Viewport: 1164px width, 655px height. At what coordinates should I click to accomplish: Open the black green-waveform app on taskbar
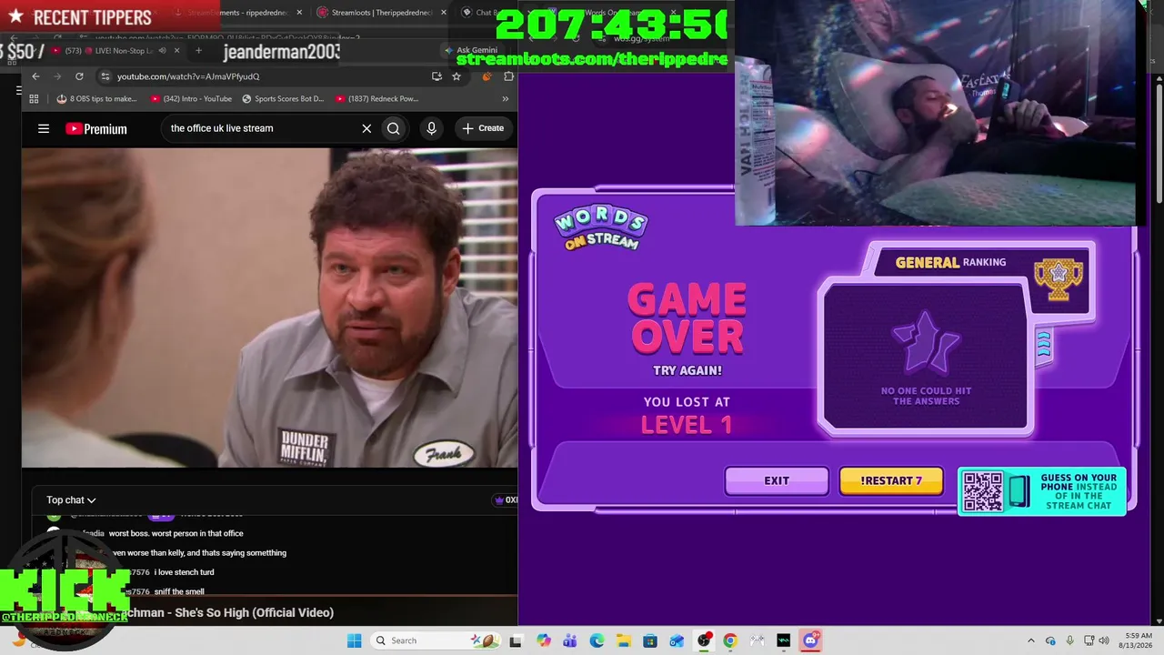[x=784, y=640]
